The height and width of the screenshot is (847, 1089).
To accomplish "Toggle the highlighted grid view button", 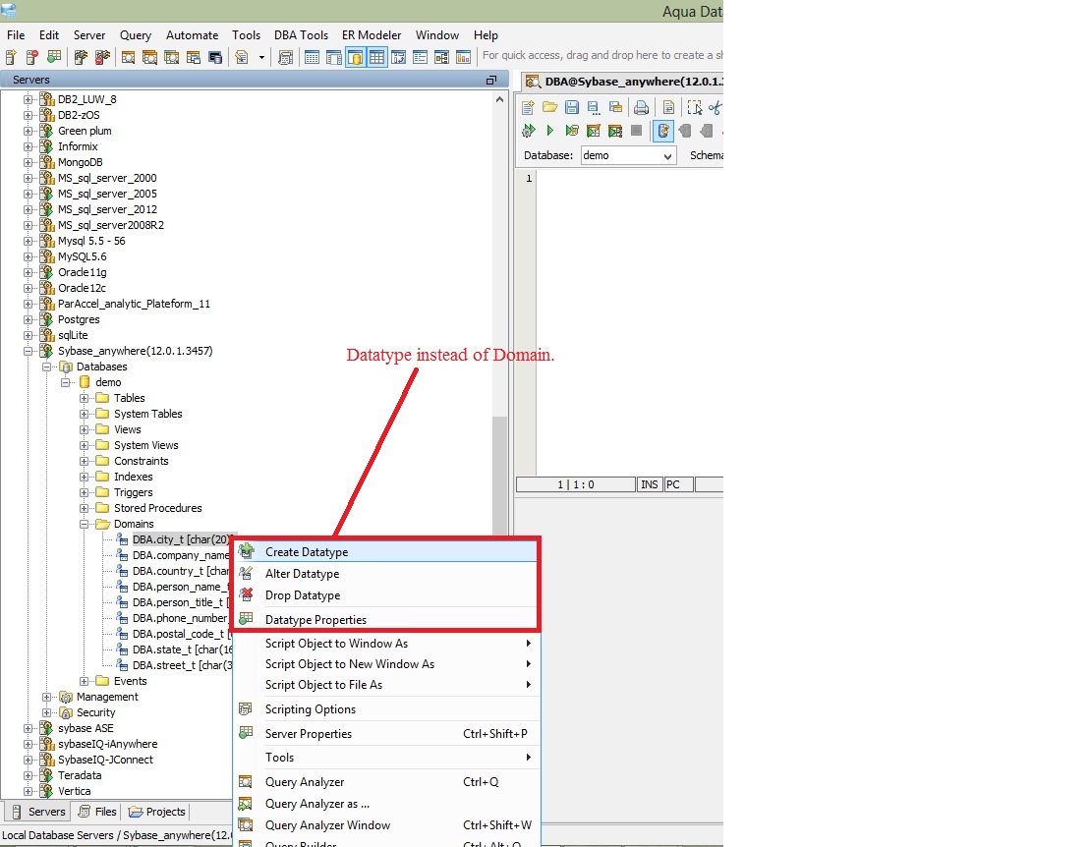I will tap(376, 58).
